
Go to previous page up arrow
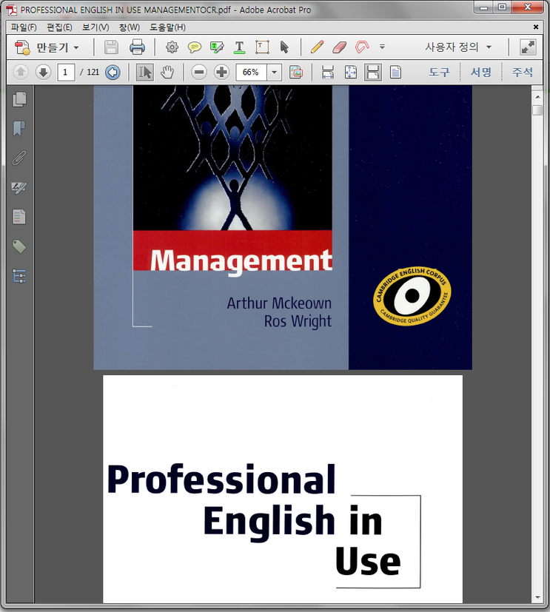(x=21, y=73)
